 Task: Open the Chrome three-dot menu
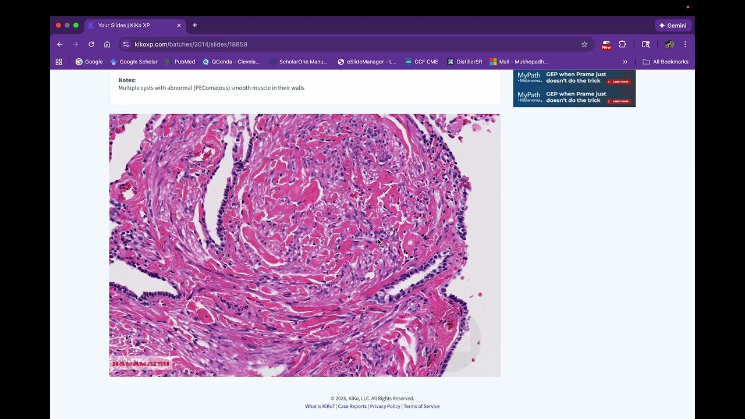(685, 44)
